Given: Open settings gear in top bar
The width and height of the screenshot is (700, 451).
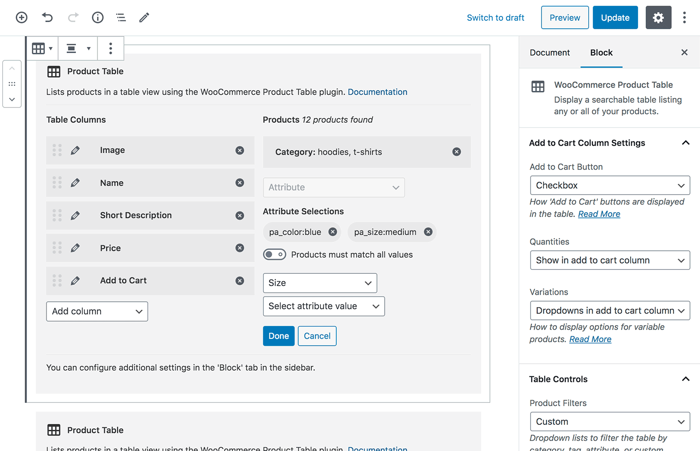Looking at the screenshot, I should (658, 18).
